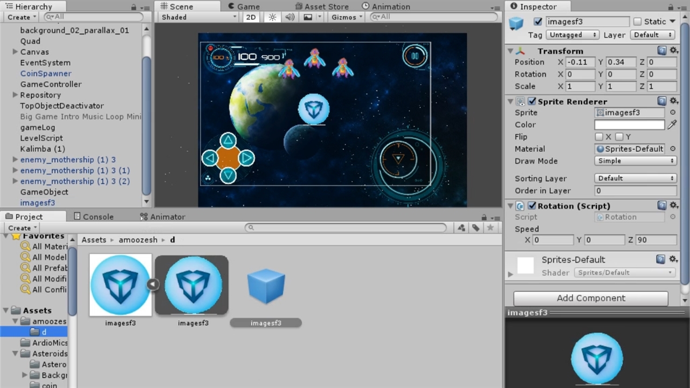The height and width of the screenshot is (388, 690).
Task: Select blue cube imagesf3 prefab thumbnail
Action: click(x=266, y=286)
